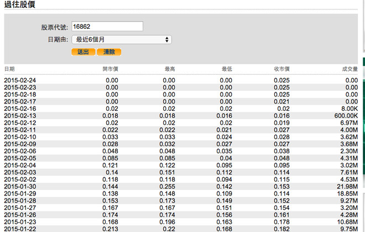Click the closing price 0.178 on 2015-01-23
Image resolution: width=365 pixels, height=232 pixels.
pyautogui.click(x=281, y=222)
